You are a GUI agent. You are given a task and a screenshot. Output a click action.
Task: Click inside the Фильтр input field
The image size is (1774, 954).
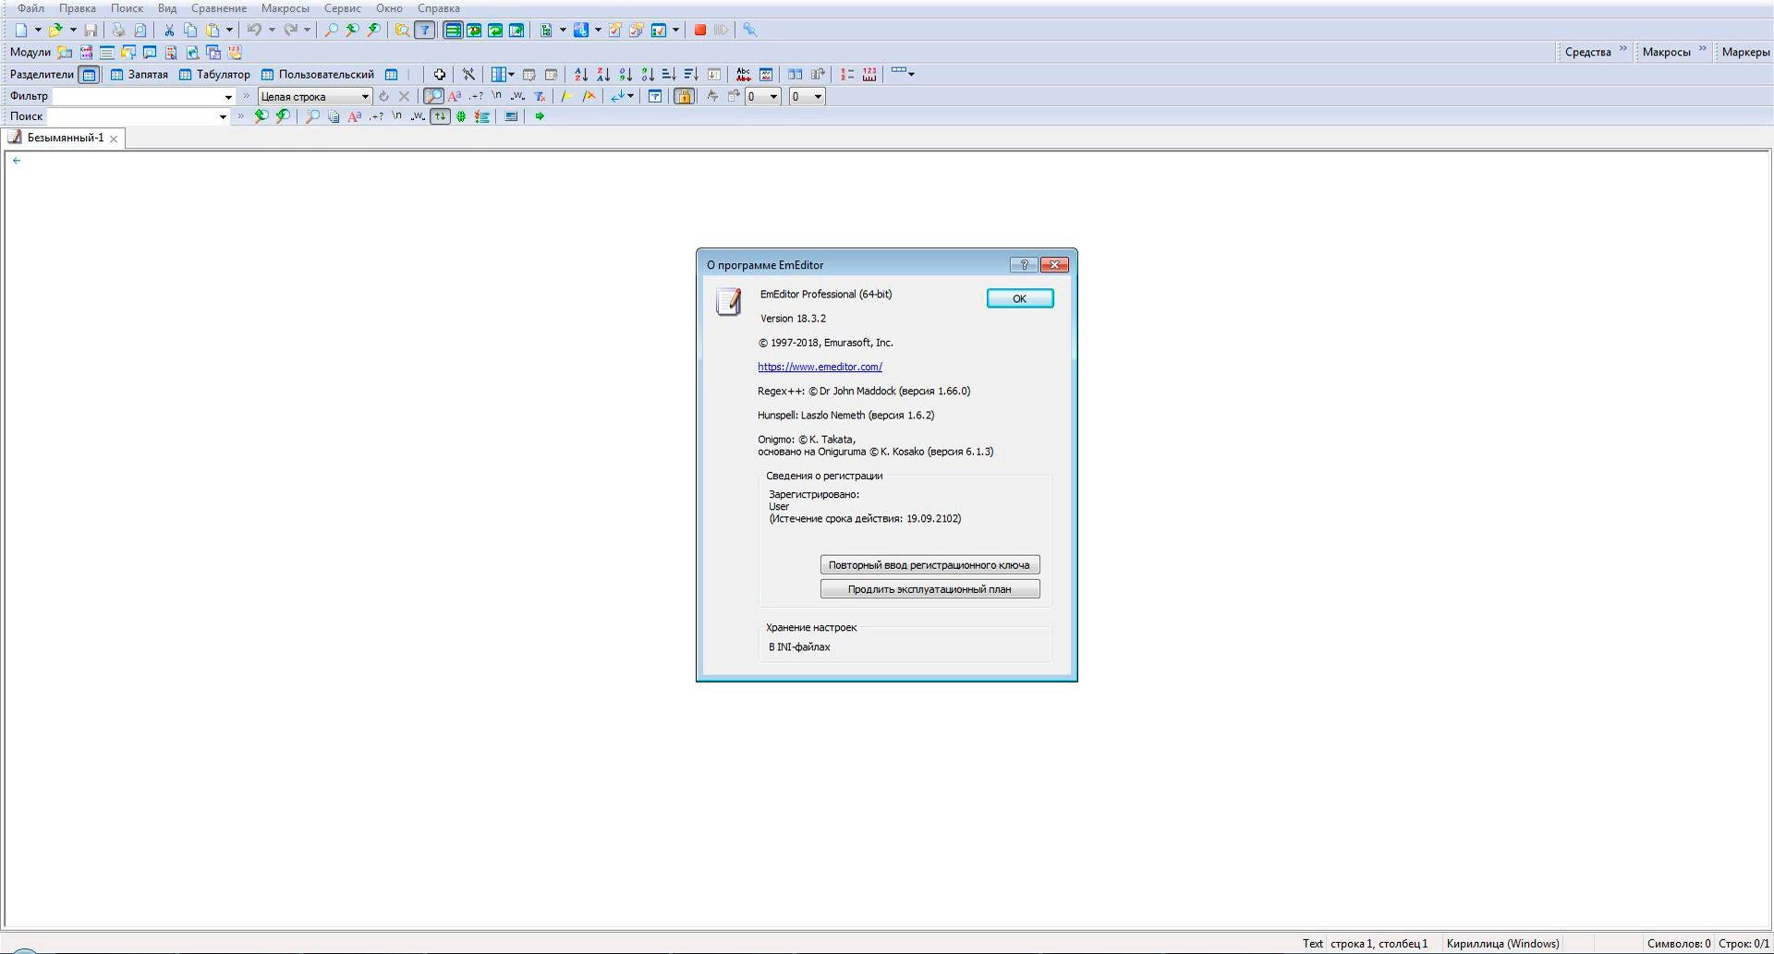coord(138,97)
